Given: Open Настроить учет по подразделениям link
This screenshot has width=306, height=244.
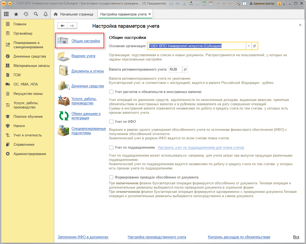Looking at the screenshot, I should (x=201, y=148).
